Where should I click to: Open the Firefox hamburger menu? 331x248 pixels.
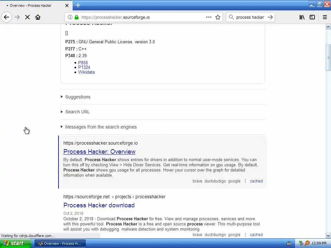325,17
